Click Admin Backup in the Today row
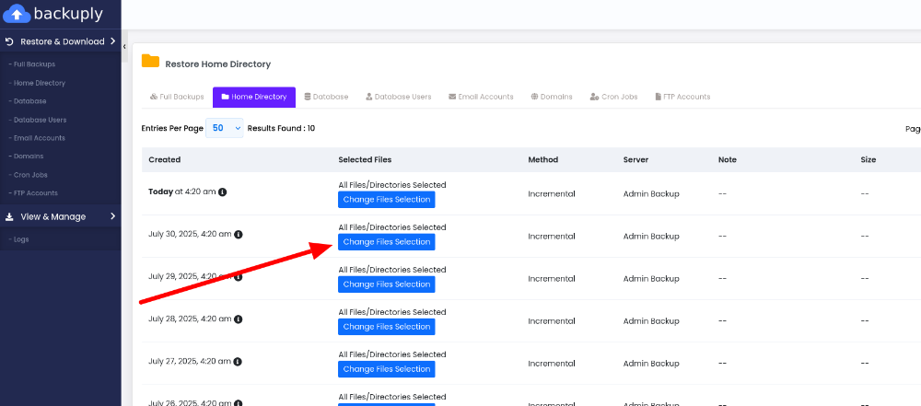 651,194
